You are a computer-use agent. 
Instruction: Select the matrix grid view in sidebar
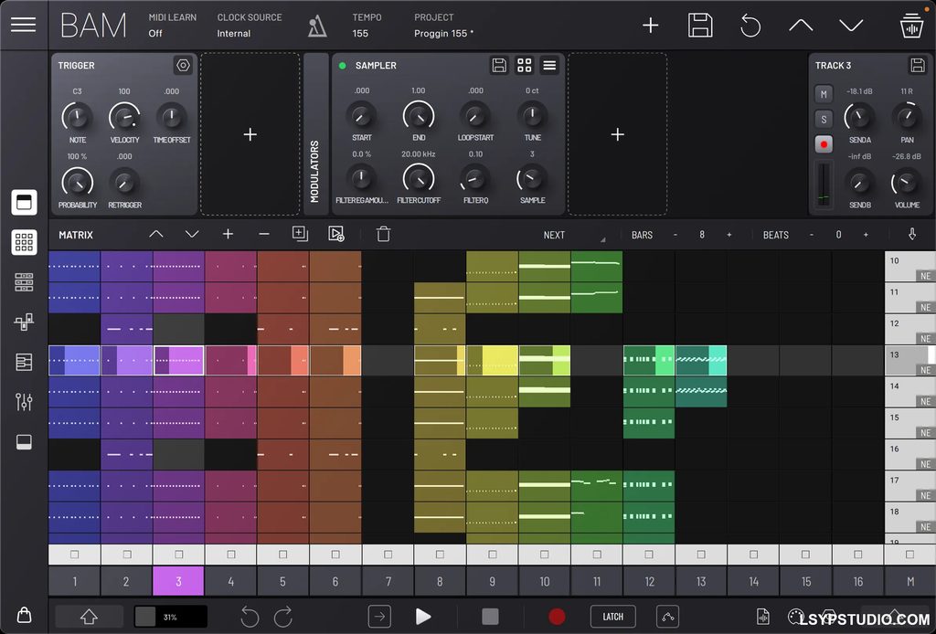pyautogui.click(x=24, y=242)
